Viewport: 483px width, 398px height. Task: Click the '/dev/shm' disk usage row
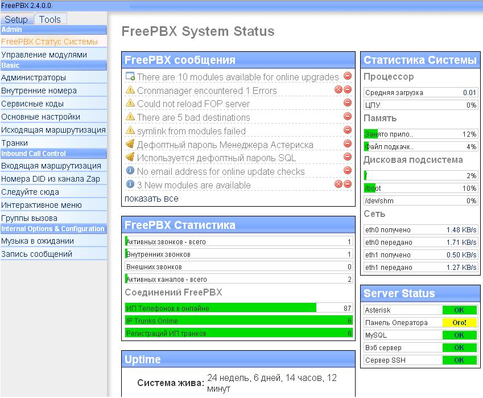coord(421,200)
